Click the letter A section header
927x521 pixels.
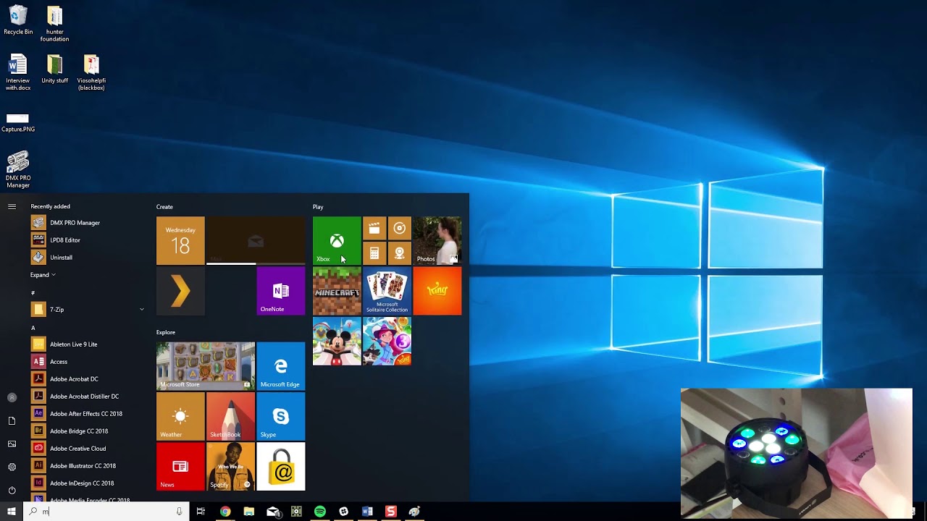(x=33, y=328)
